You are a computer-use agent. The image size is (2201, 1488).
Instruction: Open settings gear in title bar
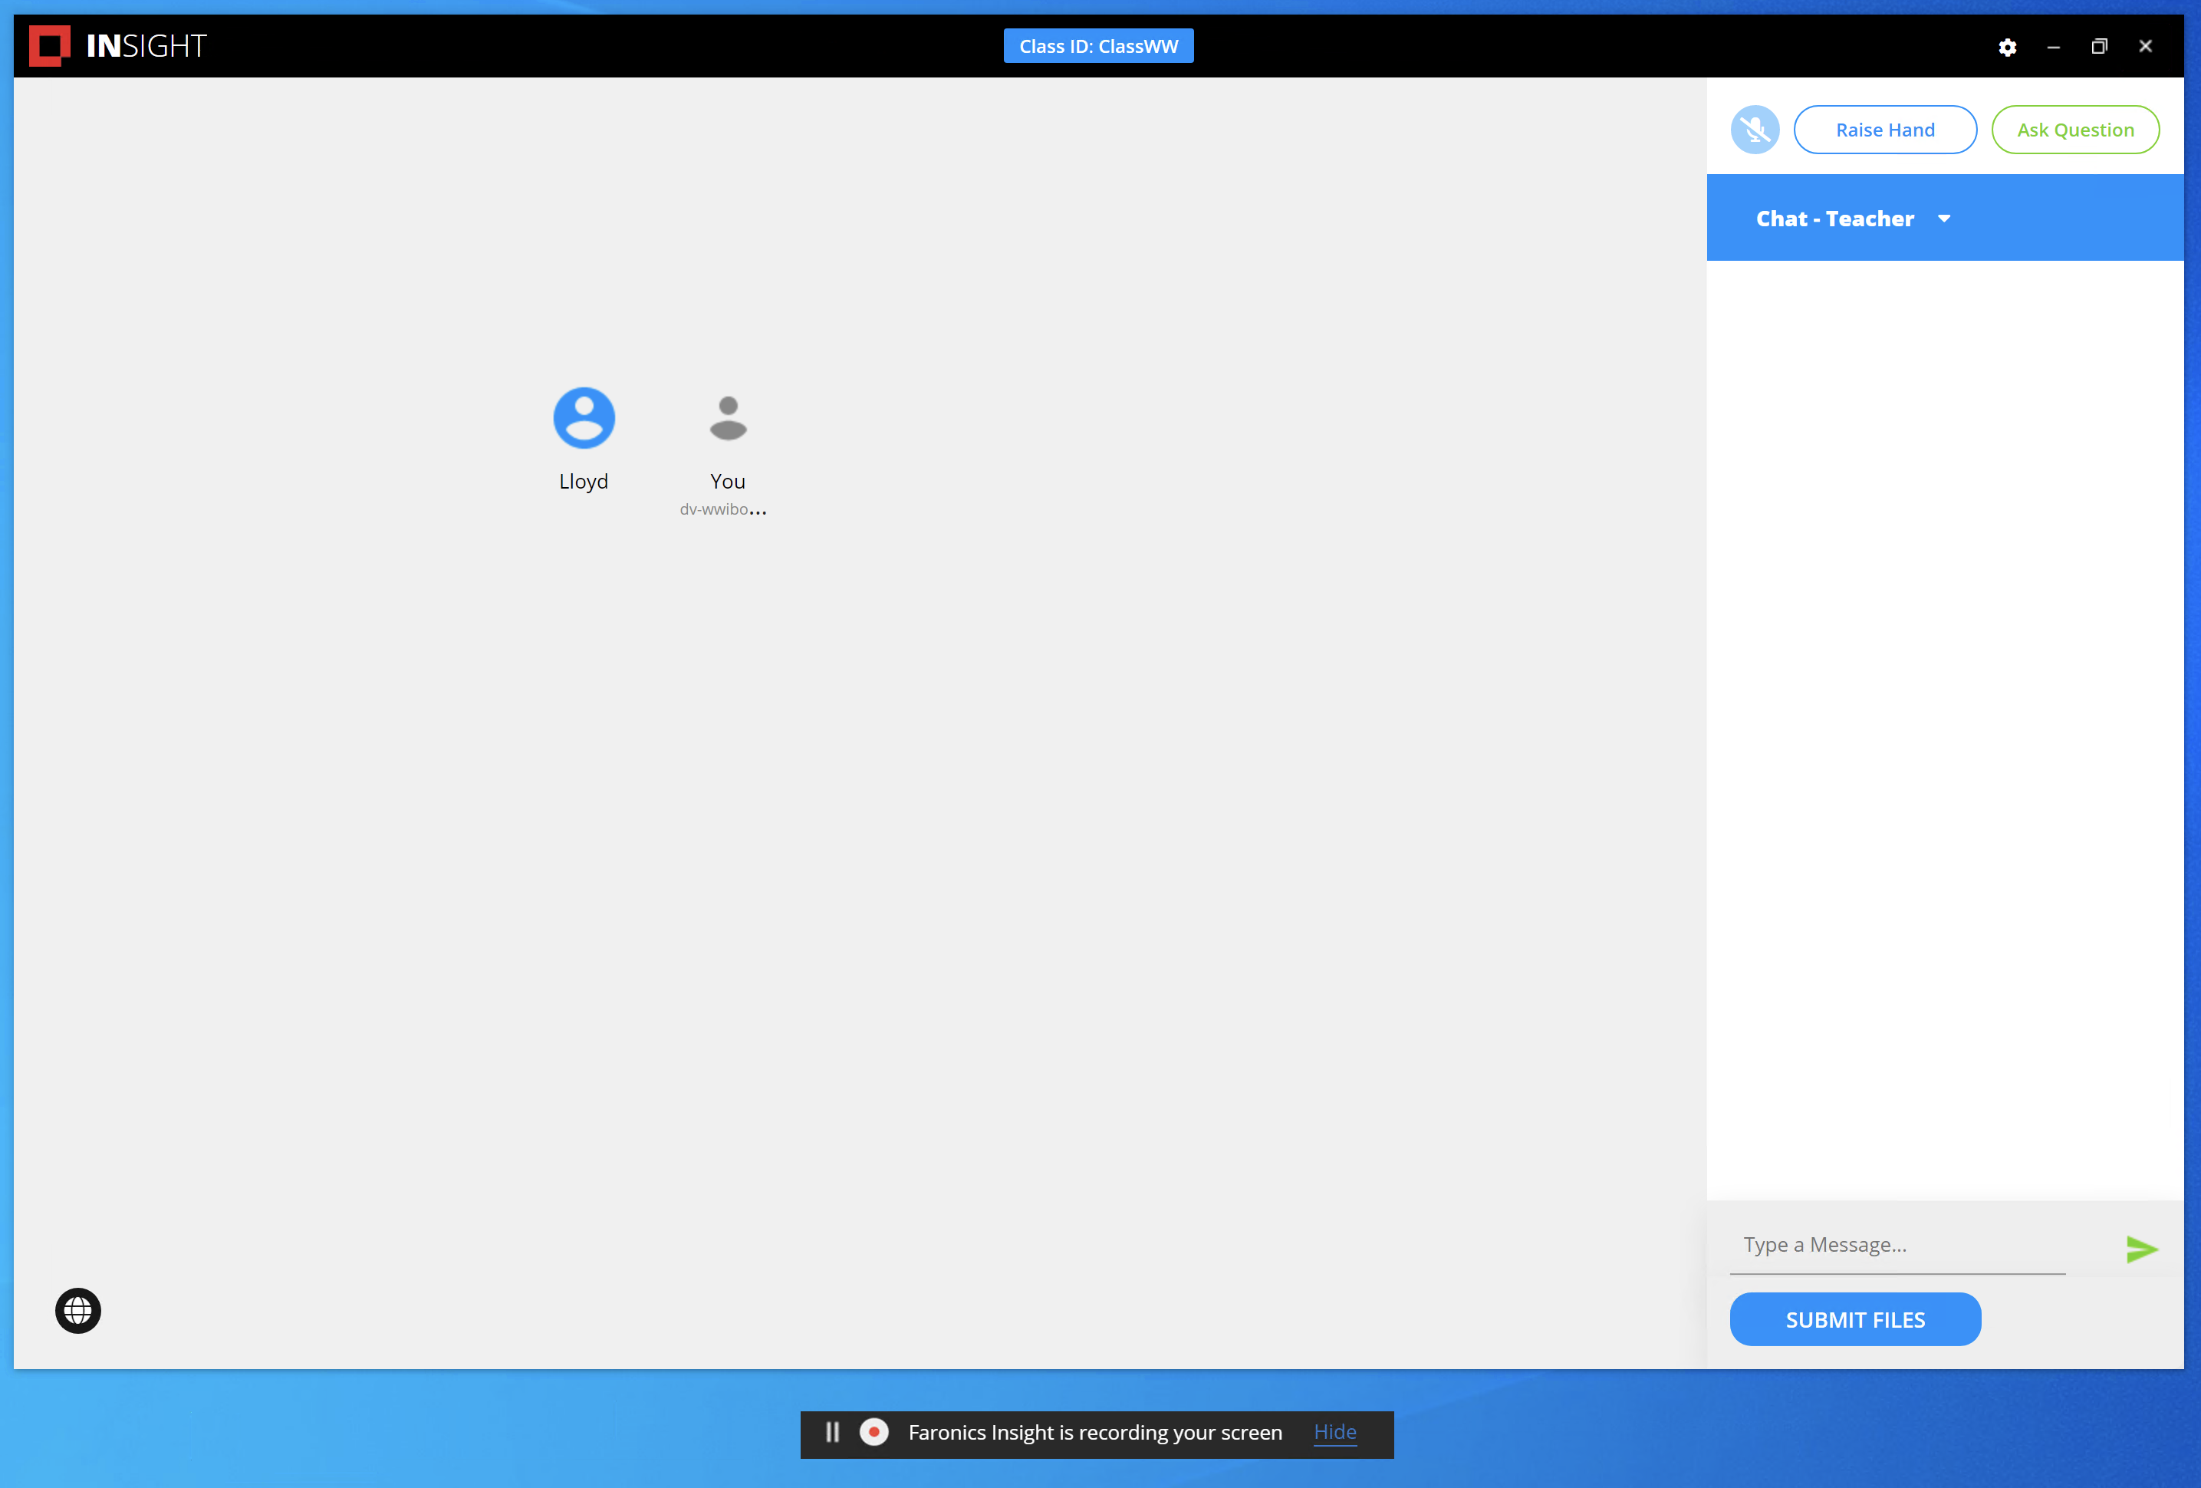(2007, 48)
